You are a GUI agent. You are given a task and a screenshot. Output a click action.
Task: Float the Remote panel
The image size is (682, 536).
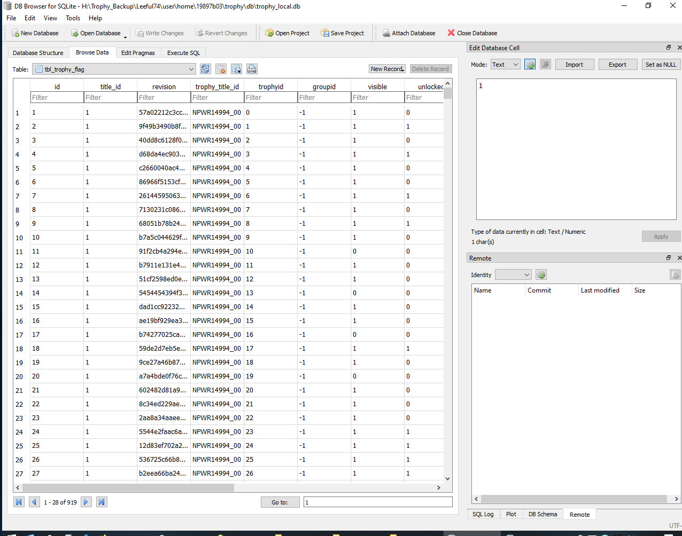(x=668, y=258)
